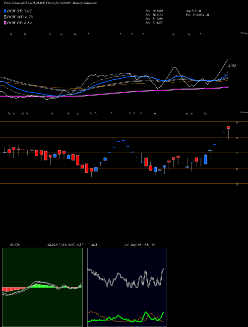Image resolution: width=248 pixels, height=327 pixels.
Task: Click inside the green MACD histogram chart
Action: (x=42, y=287)
